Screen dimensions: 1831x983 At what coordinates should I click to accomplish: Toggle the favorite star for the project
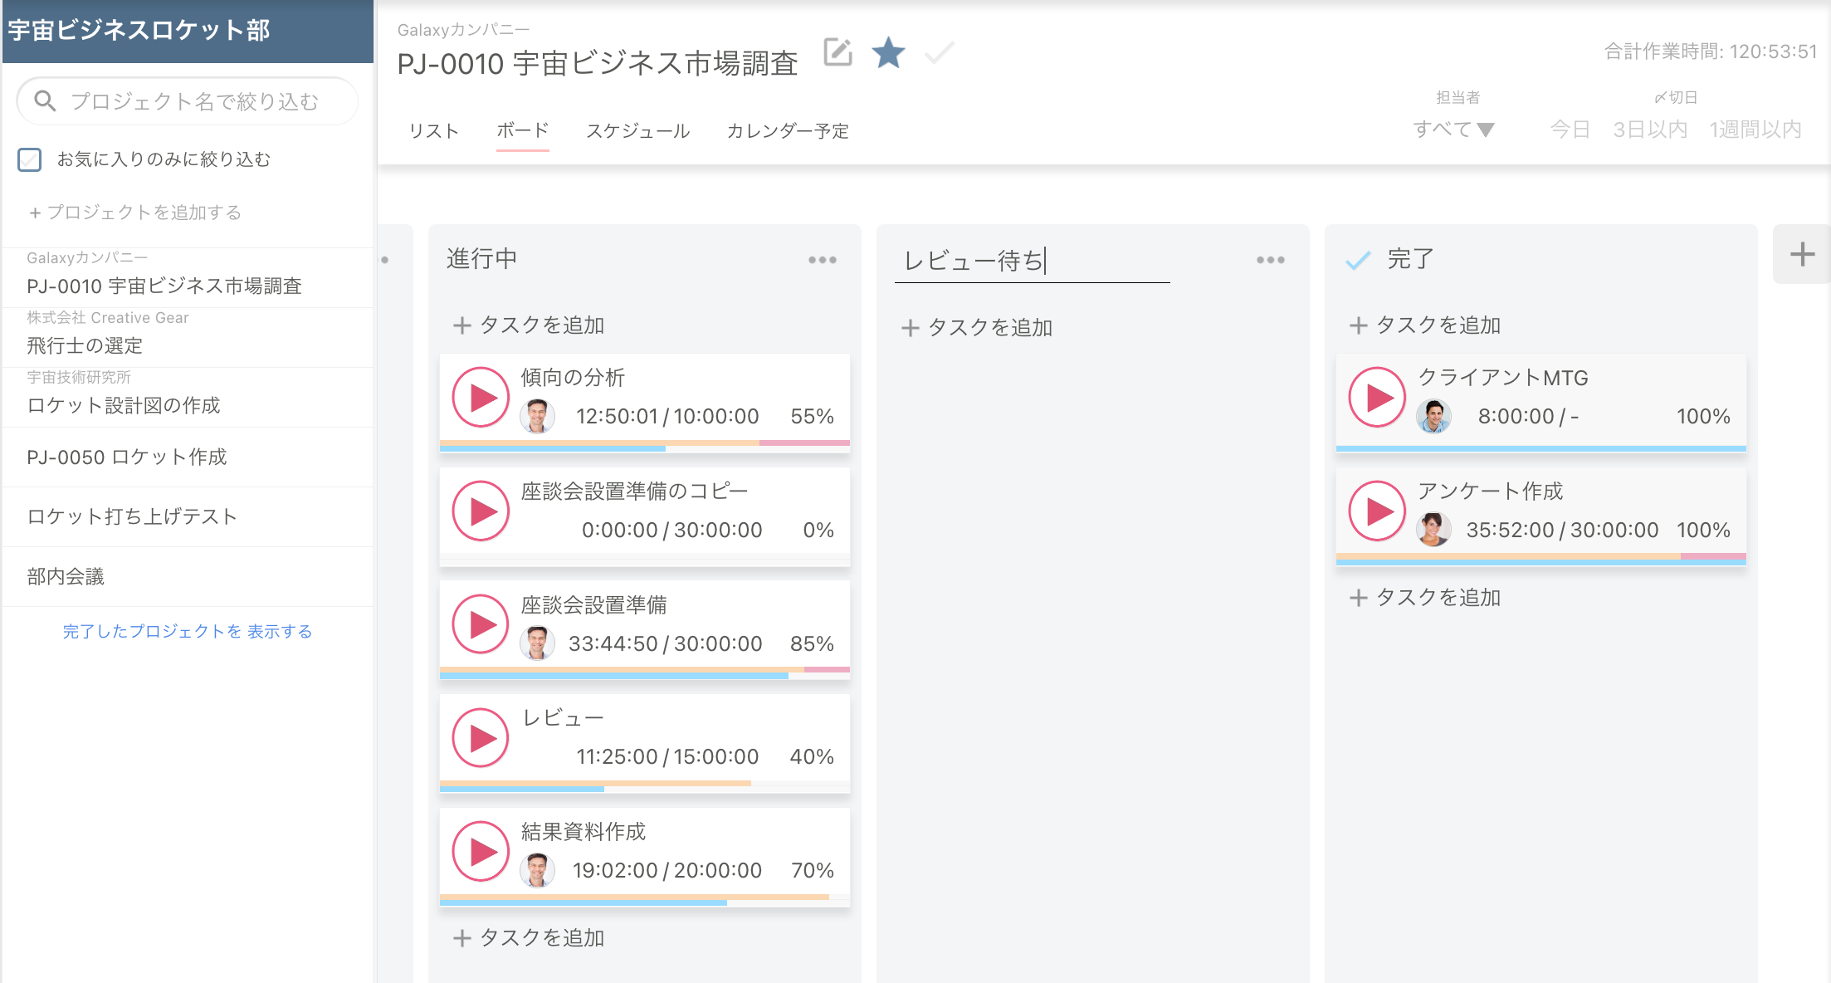888,53
